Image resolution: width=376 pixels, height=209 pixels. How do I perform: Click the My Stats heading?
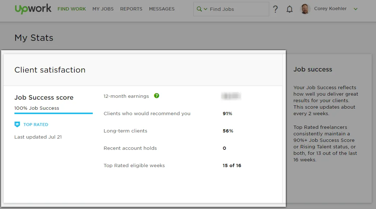(x=34, y=38)
